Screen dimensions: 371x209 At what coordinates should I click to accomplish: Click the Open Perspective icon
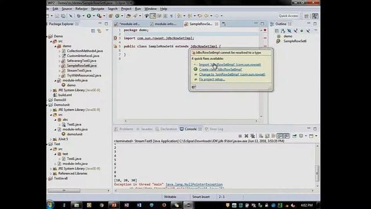click(307, 16)
